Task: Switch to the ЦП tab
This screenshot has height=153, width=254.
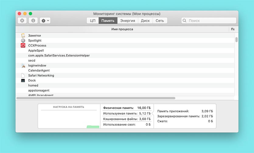Action: pyautogui.click(x=92, y=21)
